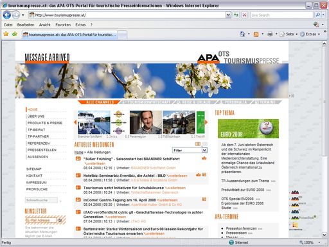Image resolution: width=329 pixels, height=247 pixels.
Task: Select the TERMINE channel tab
Action: (x=266, y=102)
